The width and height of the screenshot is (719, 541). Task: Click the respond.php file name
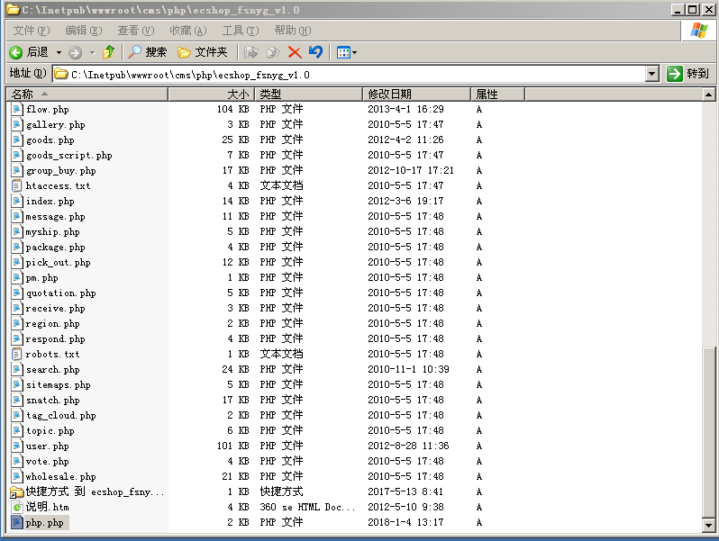pos(56,339)
